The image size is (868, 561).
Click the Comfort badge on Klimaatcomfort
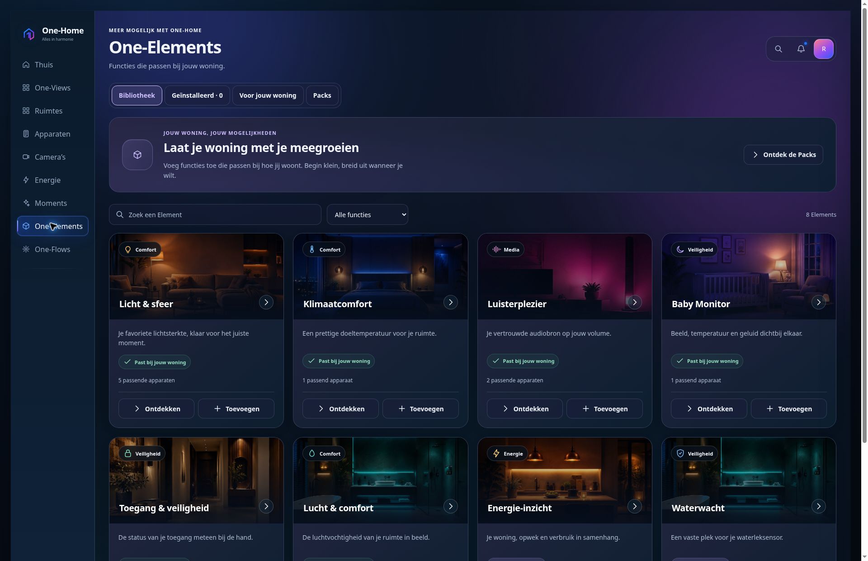point(324,250)
